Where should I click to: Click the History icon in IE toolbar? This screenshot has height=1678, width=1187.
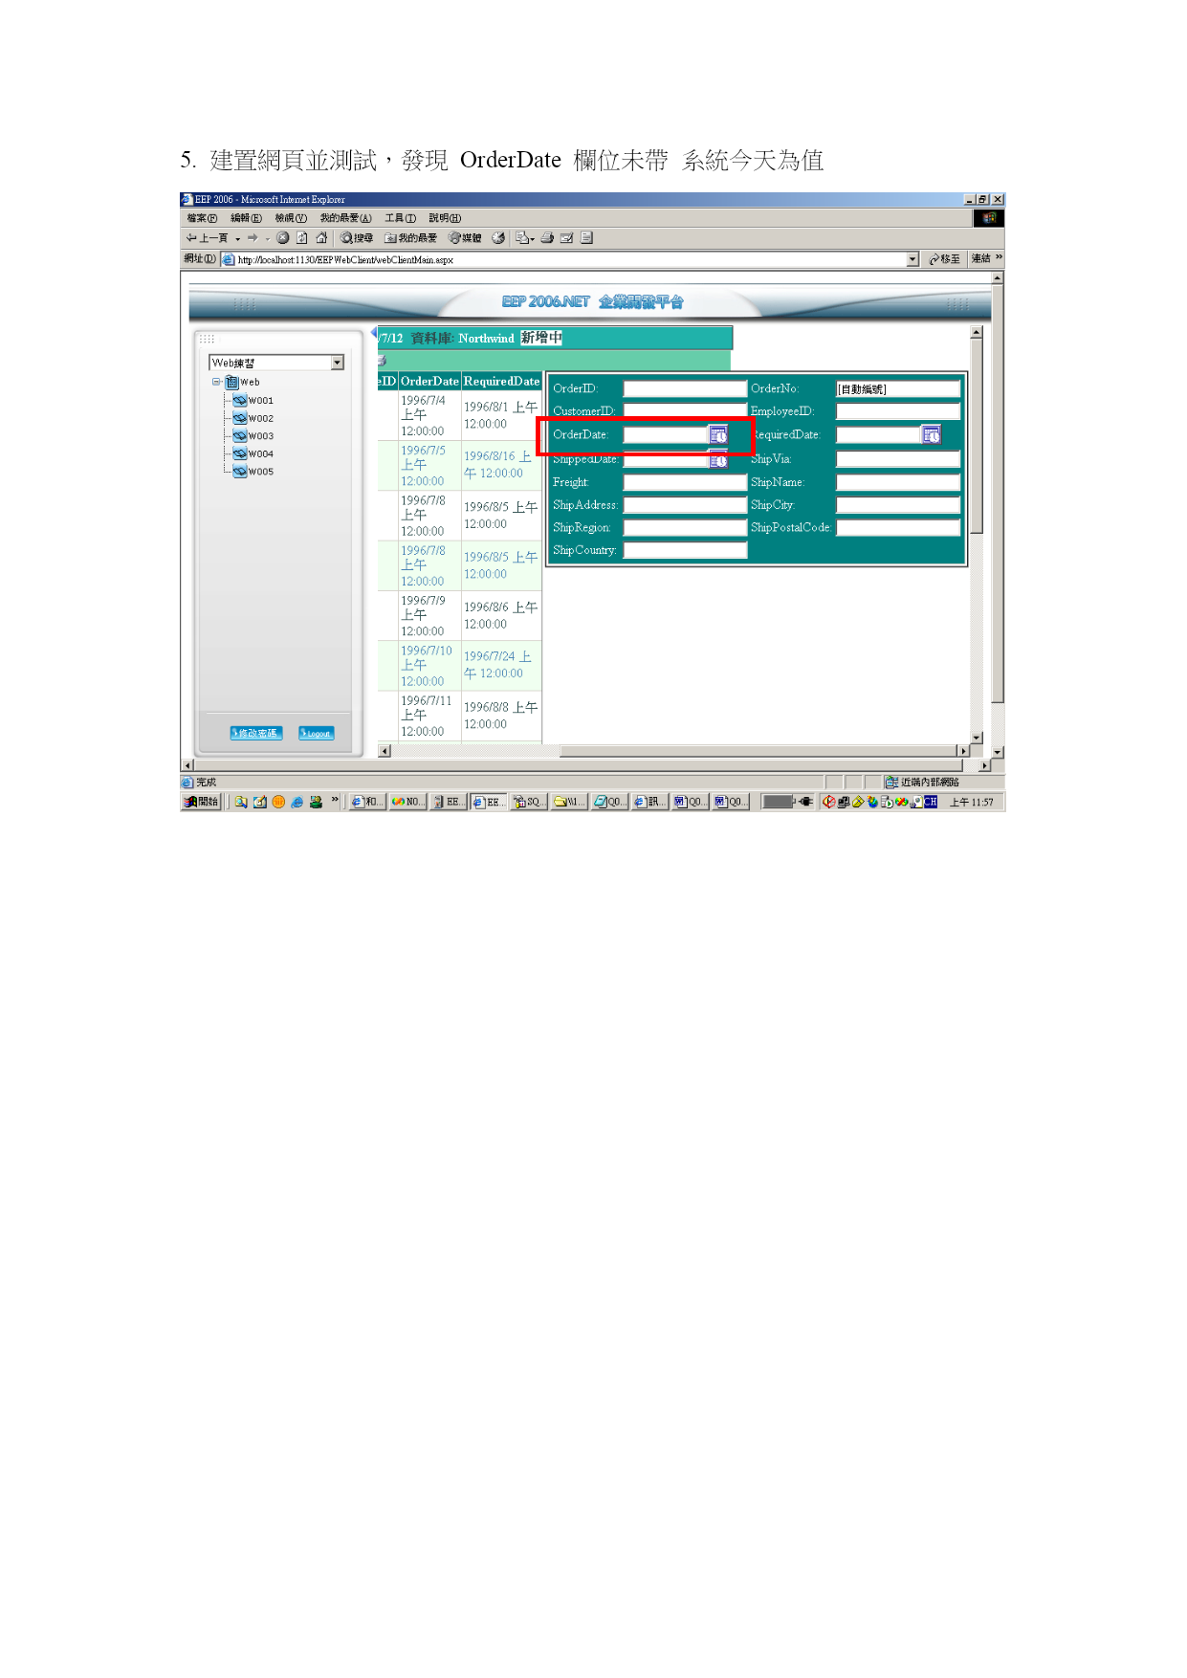(x=498, y=238)
